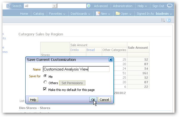Open the Catalog page
The image size is (179, 117).
point(38,14)
